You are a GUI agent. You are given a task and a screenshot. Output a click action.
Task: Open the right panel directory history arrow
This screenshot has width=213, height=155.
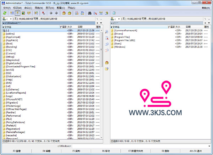coord(209,23)
